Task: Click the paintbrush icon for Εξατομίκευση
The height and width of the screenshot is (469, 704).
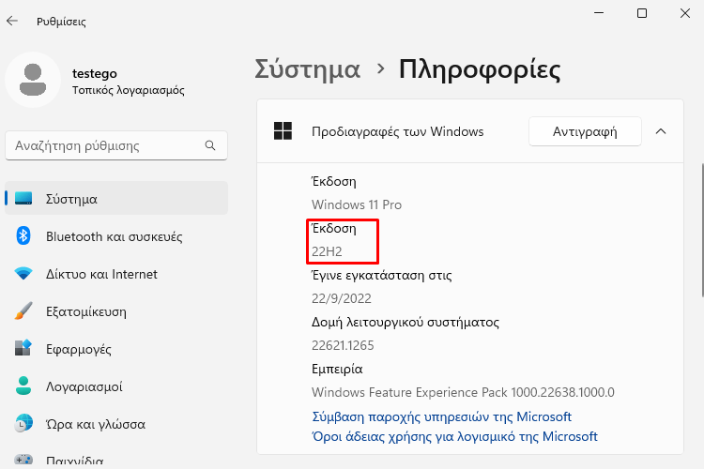Action: (23, 310)
